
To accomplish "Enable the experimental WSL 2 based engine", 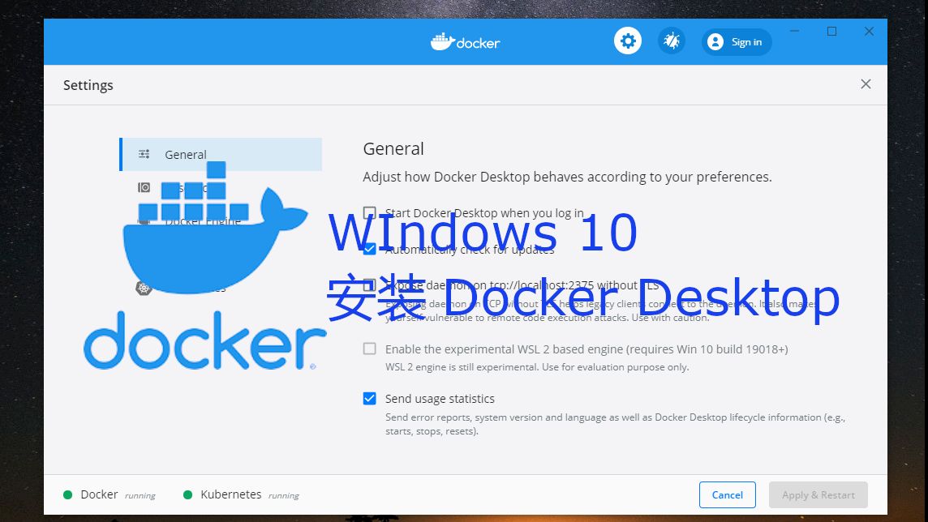I will pyautogui.click(x=369, y=349).
